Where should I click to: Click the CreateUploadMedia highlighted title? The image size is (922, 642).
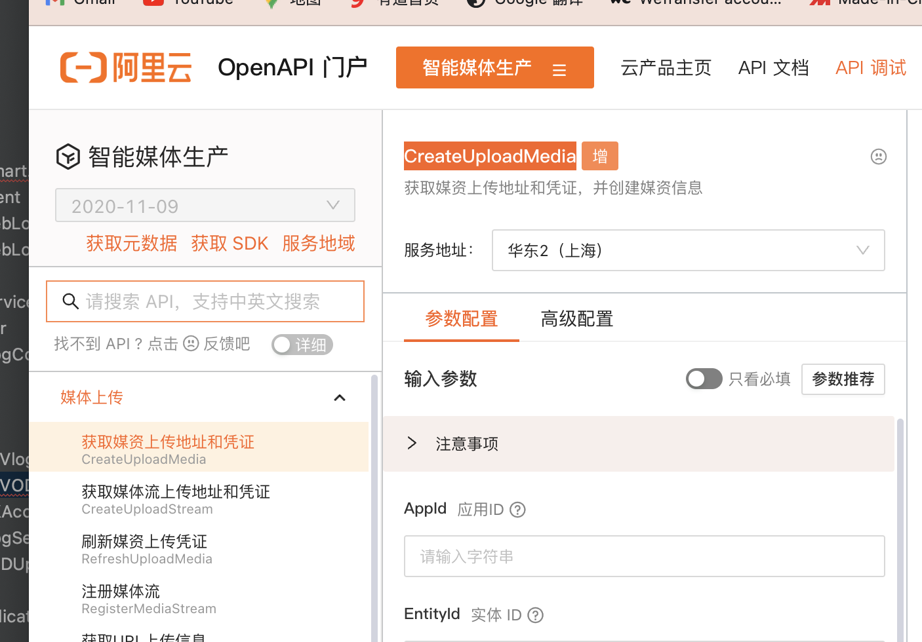(490, 156)
